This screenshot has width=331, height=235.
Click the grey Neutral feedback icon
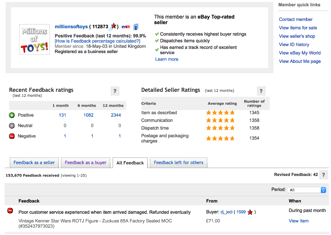click(x=12, y=126)
